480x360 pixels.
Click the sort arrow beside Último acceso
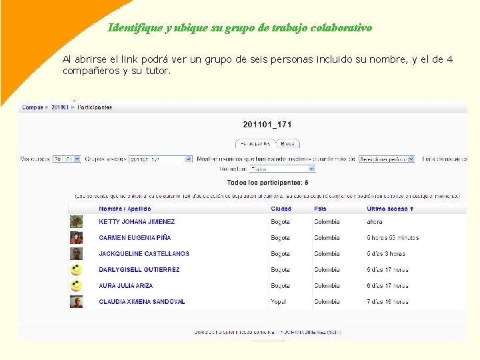[x=412, y=209]
